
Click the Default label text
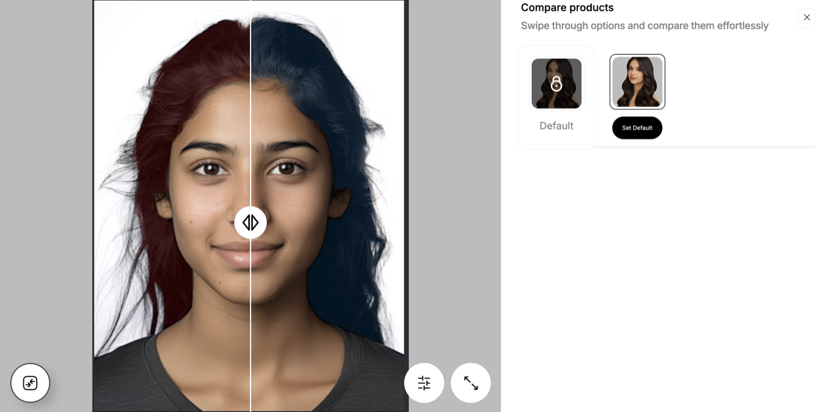point(556,126)
